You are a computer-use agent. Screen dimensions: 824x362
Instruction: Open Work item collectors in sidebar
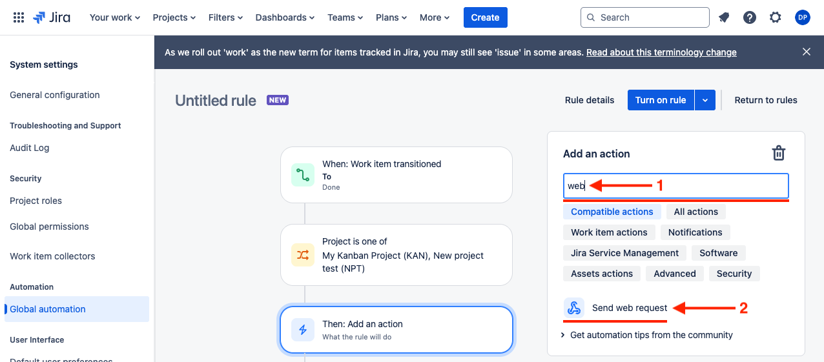point(52,256)
